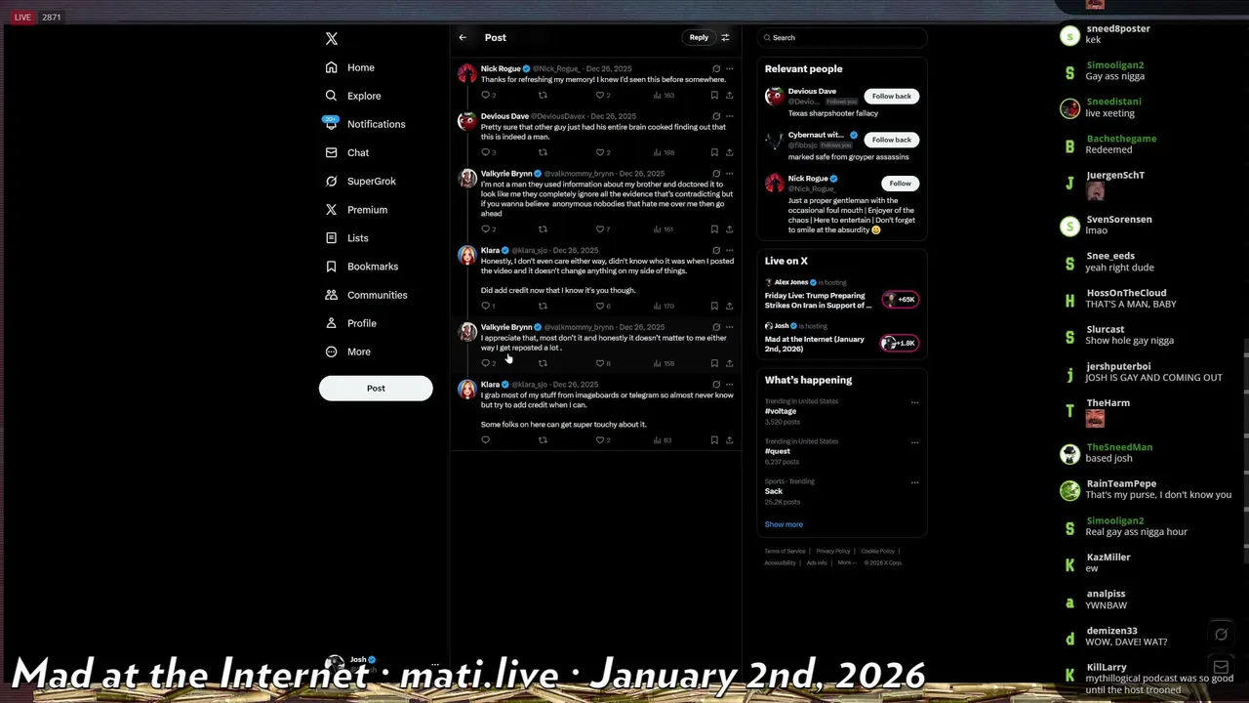
Task: Share Devious Dave's post
Action: tap(729, 152)
